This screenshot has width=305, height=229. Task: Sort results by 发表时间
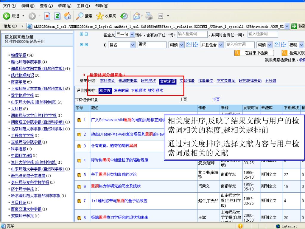point(121,91)
